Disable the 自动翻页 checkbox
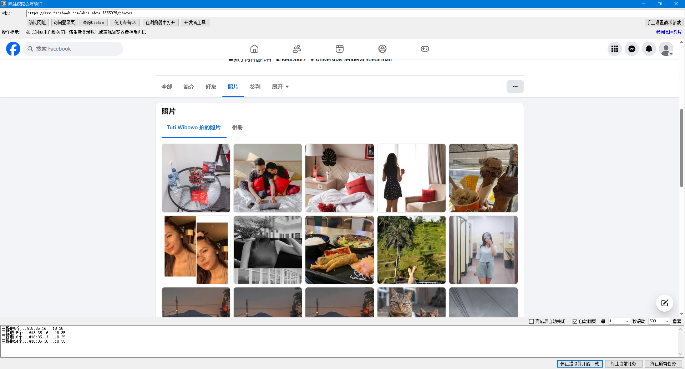 [575, 322]
